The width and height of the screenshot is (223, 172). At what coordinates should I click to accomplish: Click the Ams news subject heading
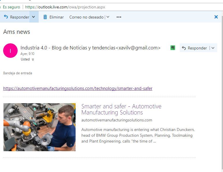click(16, 32)
